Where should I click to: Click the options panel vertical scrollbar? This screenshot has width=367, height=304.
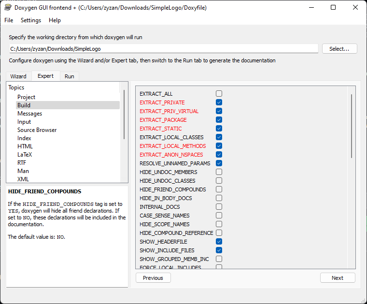(352, 126)
